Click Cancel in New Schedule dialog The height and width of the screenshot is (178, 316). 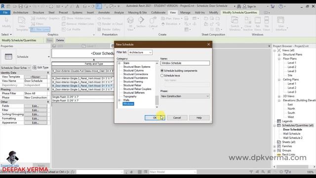pyautogui.click(x=177, y=118)
